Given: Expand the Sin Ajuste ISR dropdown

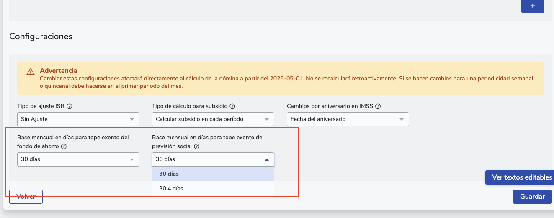Looking at the screenshot, I should pyautogui.click(x=78, y=119).
